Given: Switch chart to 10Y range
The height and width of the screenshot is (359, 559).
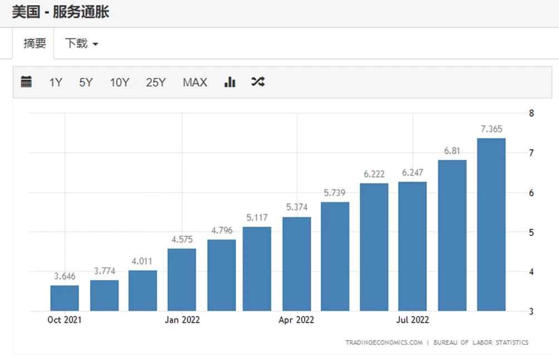Looking at the screenshot, I should pos(120,82).
